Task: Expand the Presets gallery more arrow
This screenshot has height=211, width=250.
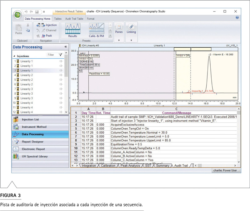Action: pyautogui.click(x=110, y=36)
